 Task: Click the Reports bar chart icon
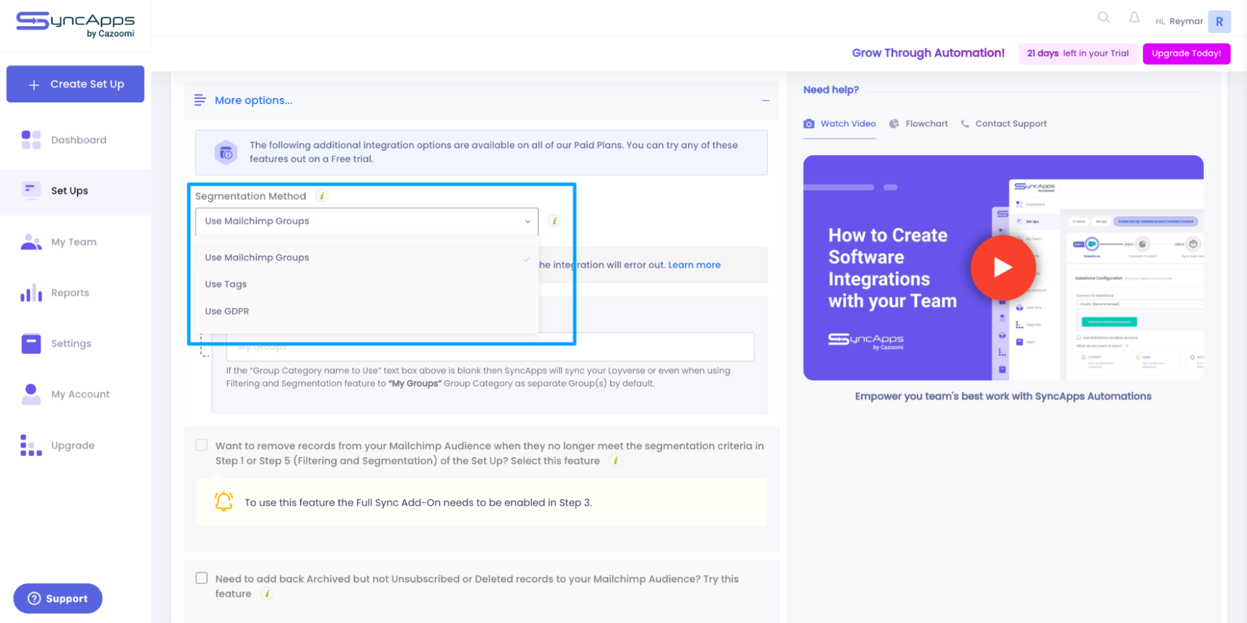click(31, 292)
